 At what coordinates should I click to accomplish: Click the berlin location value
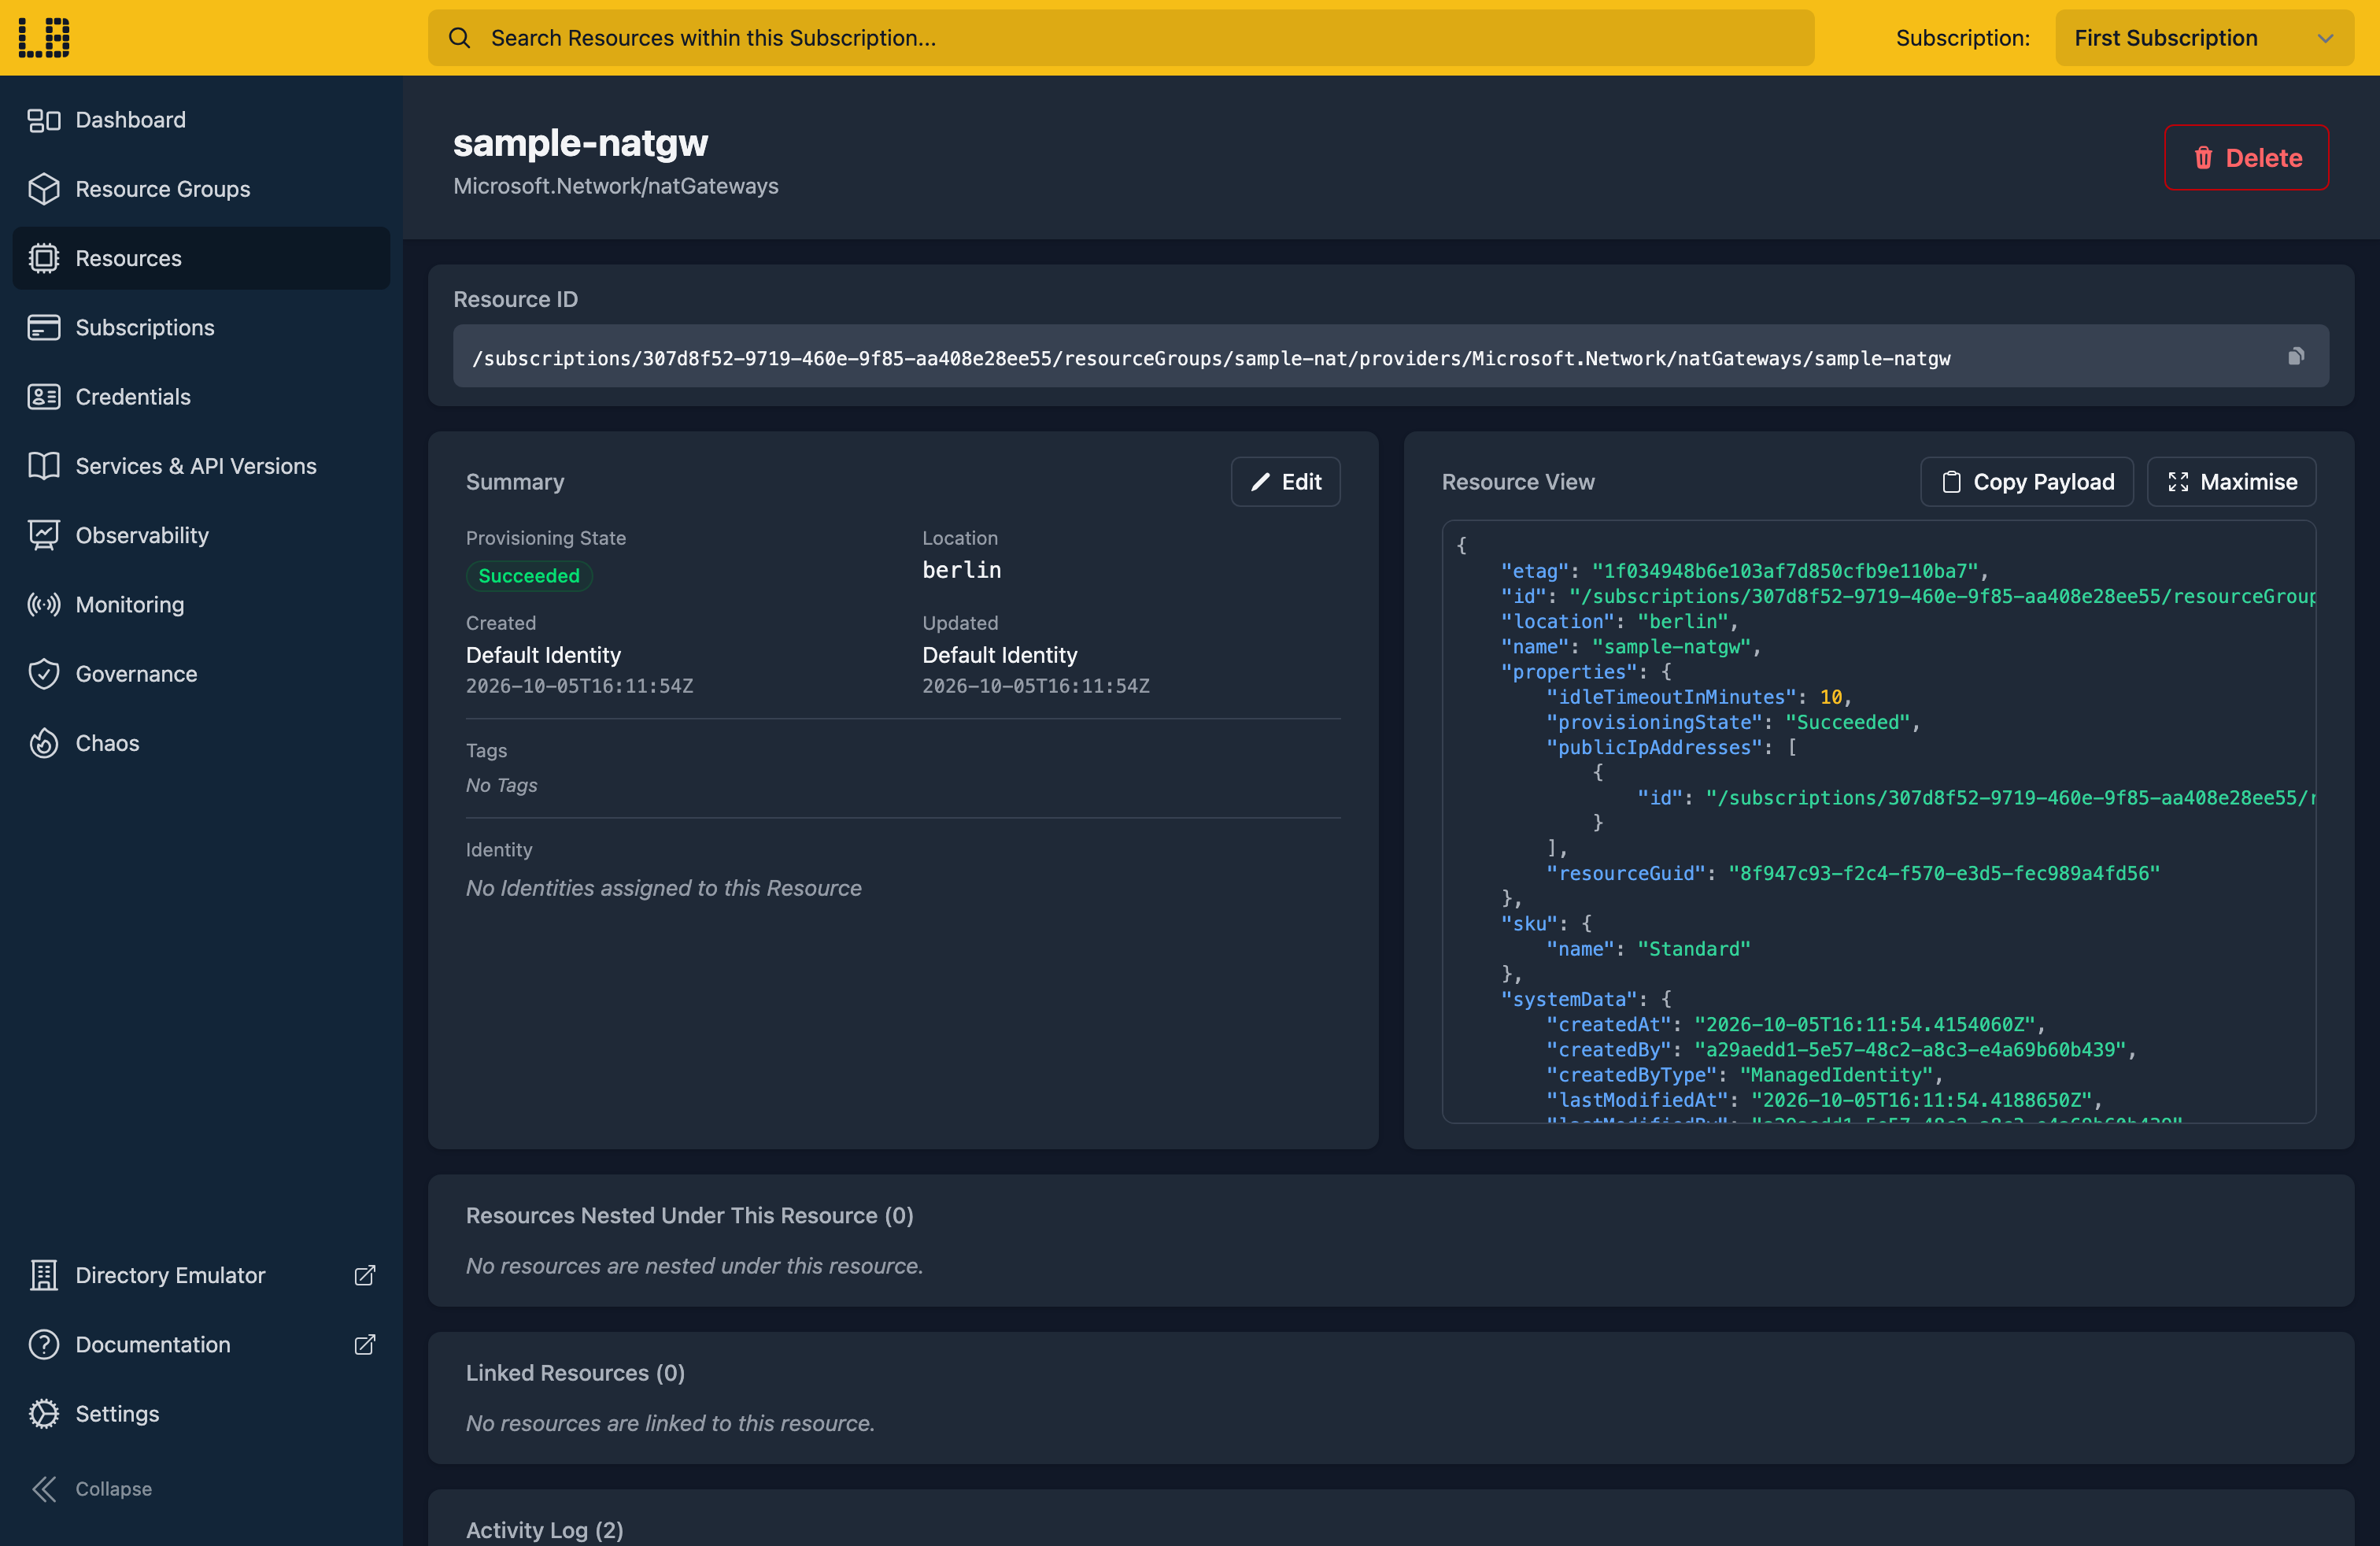pos(961,570)
